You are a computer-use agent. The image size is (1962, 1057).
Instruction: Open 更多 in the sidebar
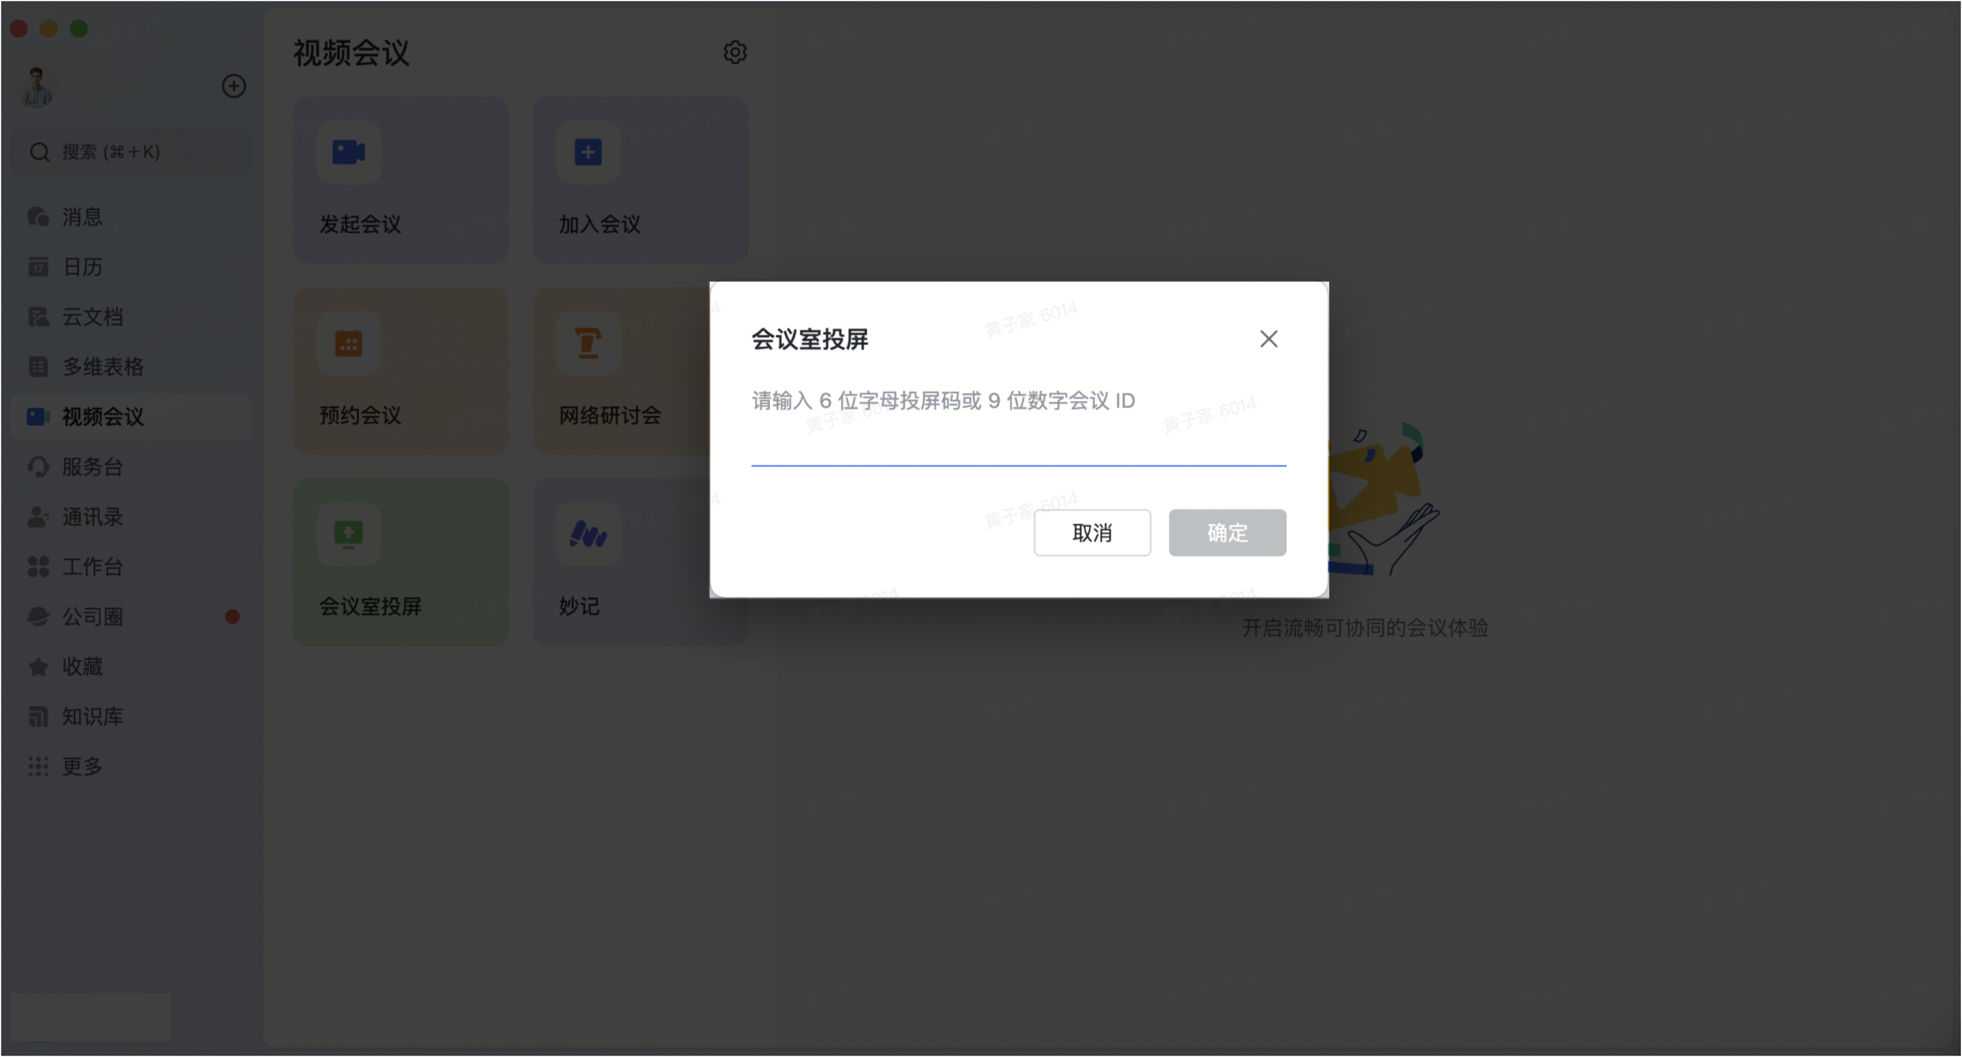[x=131, y=766]
